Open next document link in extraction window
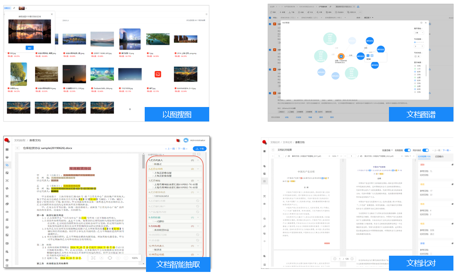 tap(182, 149)
